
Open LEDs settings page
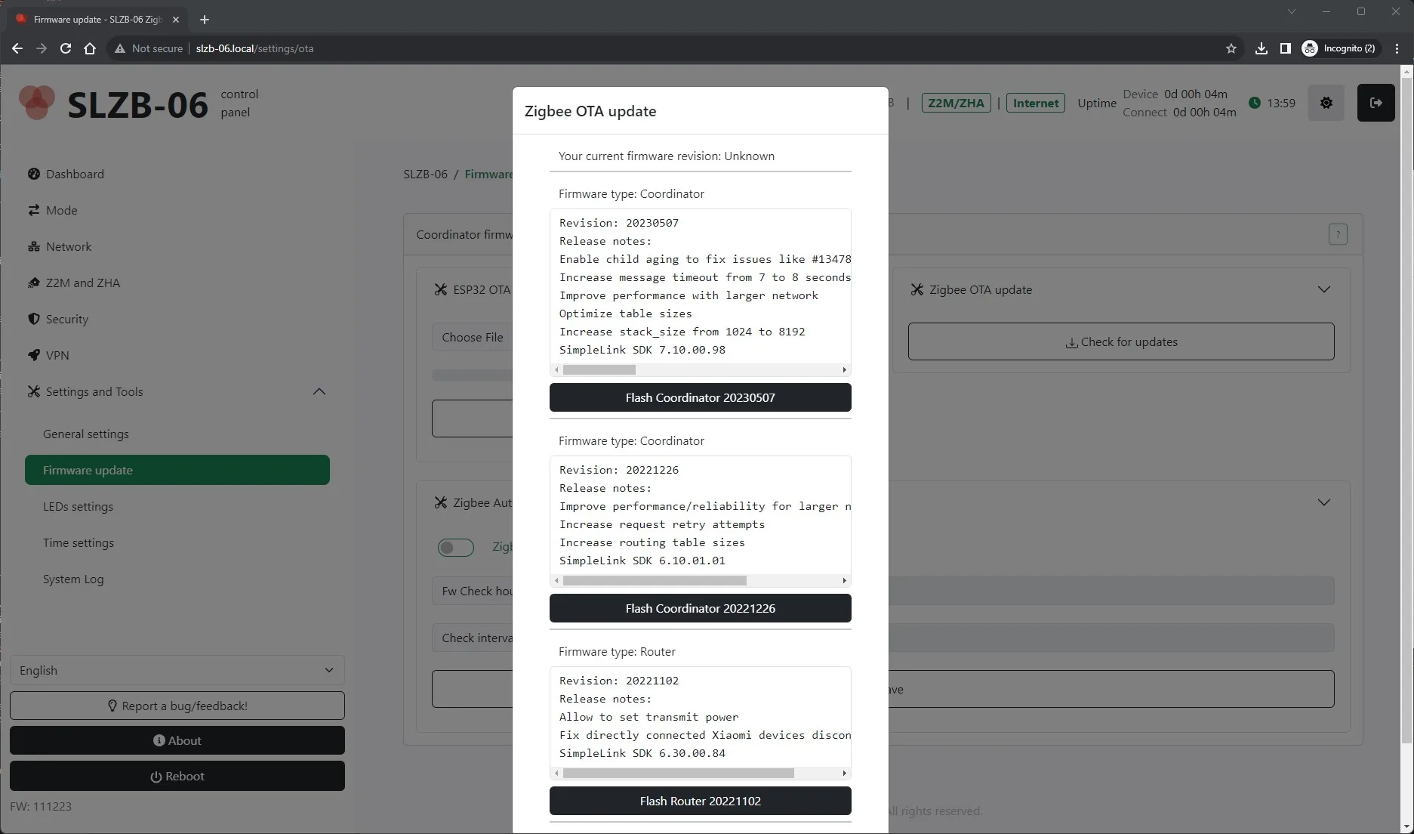[x=78, y=507]
